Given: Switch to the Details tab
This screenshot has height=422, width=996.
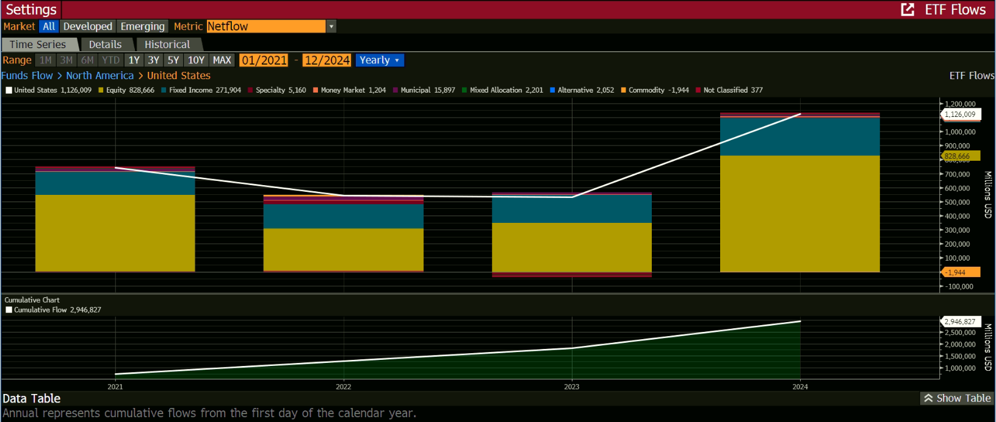Looking at the screenshot, I should tap(106, 44).
